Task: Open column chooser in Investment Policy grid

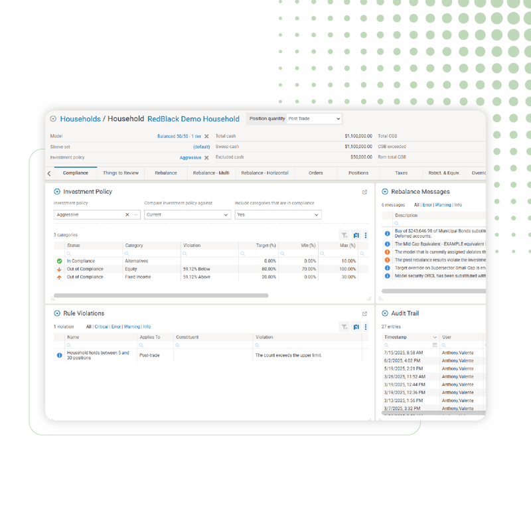Action: [x=356, y=235]
